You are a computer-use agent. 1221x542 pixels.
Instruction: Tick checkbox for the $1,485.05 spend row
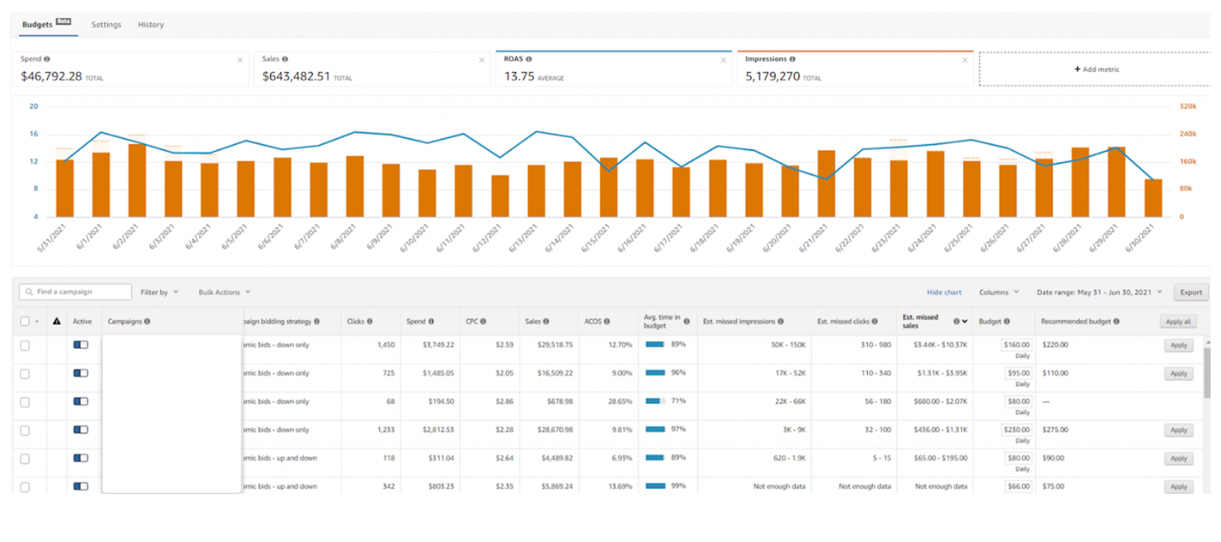(x=25, y=373)
